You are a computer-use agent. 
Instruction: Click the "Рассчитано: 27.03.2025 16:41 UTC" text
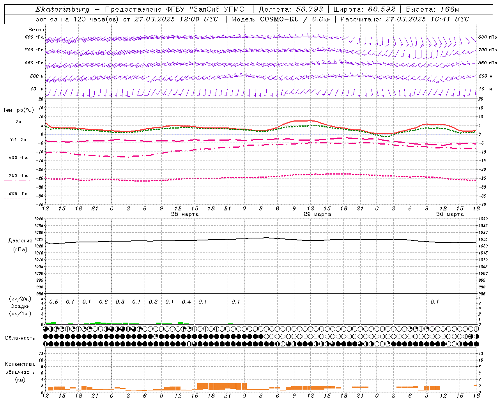point(405,19)
